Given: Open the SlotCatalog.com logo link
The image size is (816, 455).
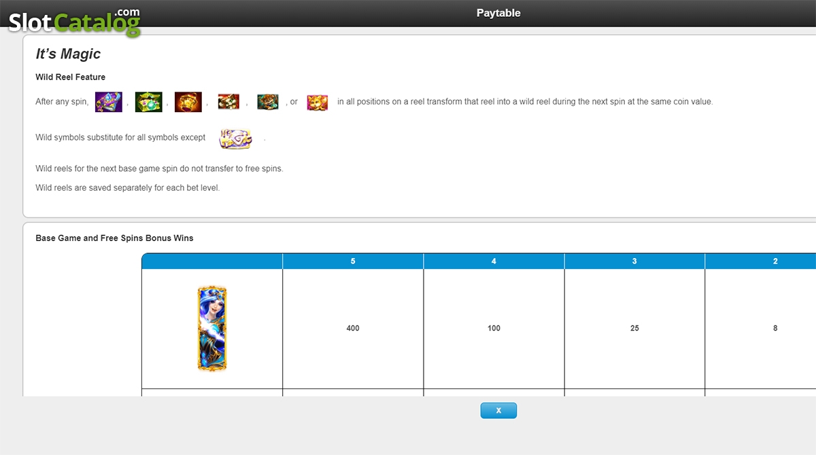Looking at the screenshot, I should pyautogui.click(x=73, y=20).
